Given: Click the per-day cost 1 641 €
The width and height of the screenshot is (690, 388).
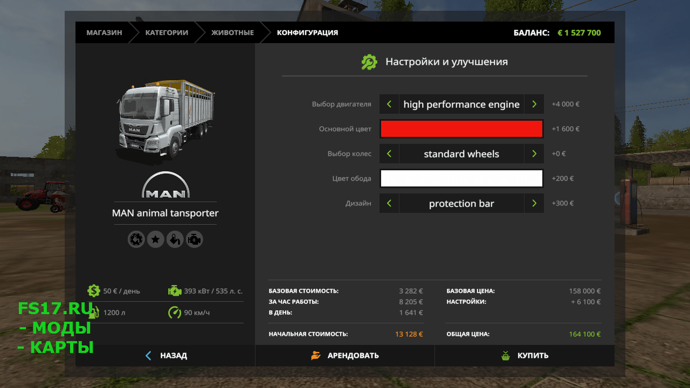Looking at the screenshot, I should click(x=411, y=313).
